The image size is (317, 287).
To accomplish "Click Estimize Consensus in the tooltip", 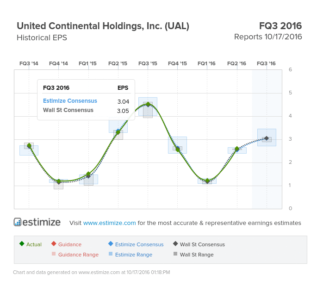I will 70,101.
